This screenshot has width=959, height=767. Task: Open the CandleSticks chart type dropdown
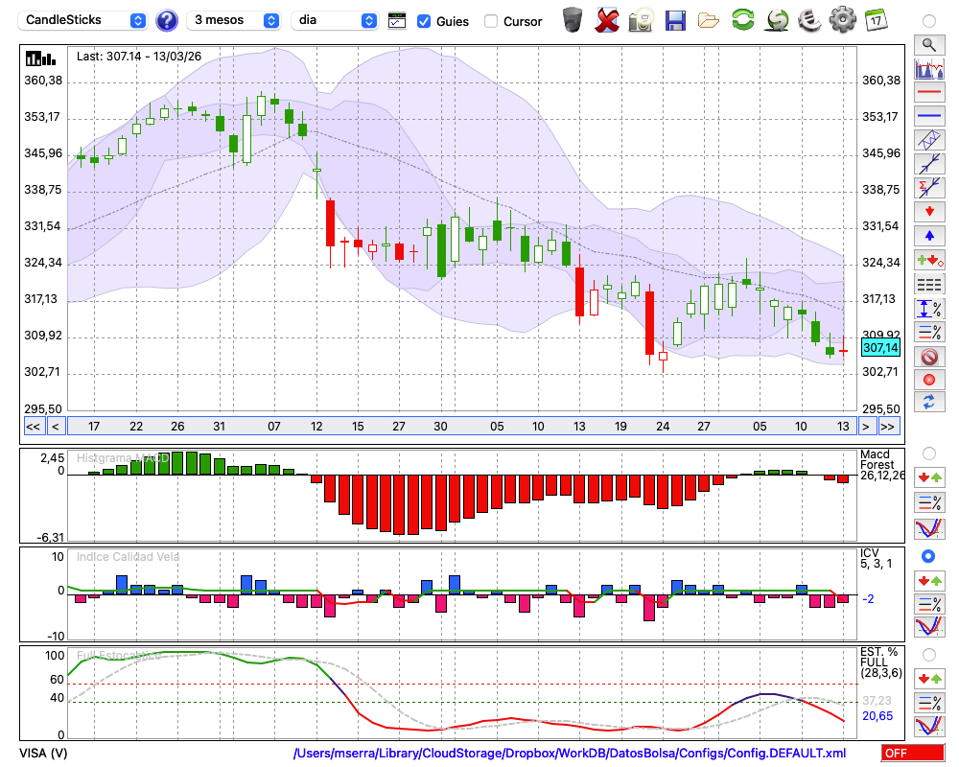(84, 20)
